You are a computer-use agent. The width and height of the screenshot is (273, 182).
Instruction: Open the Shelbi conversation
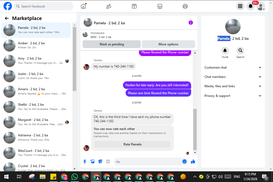click(36, 107)
